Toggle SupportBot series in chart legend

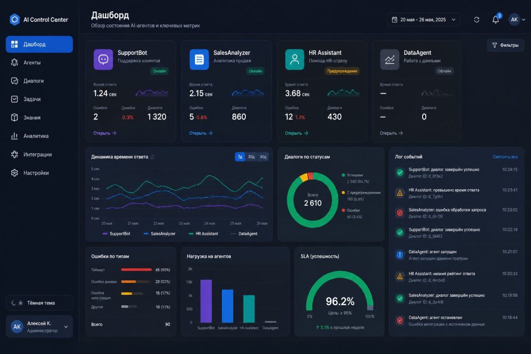click(116, 234)
